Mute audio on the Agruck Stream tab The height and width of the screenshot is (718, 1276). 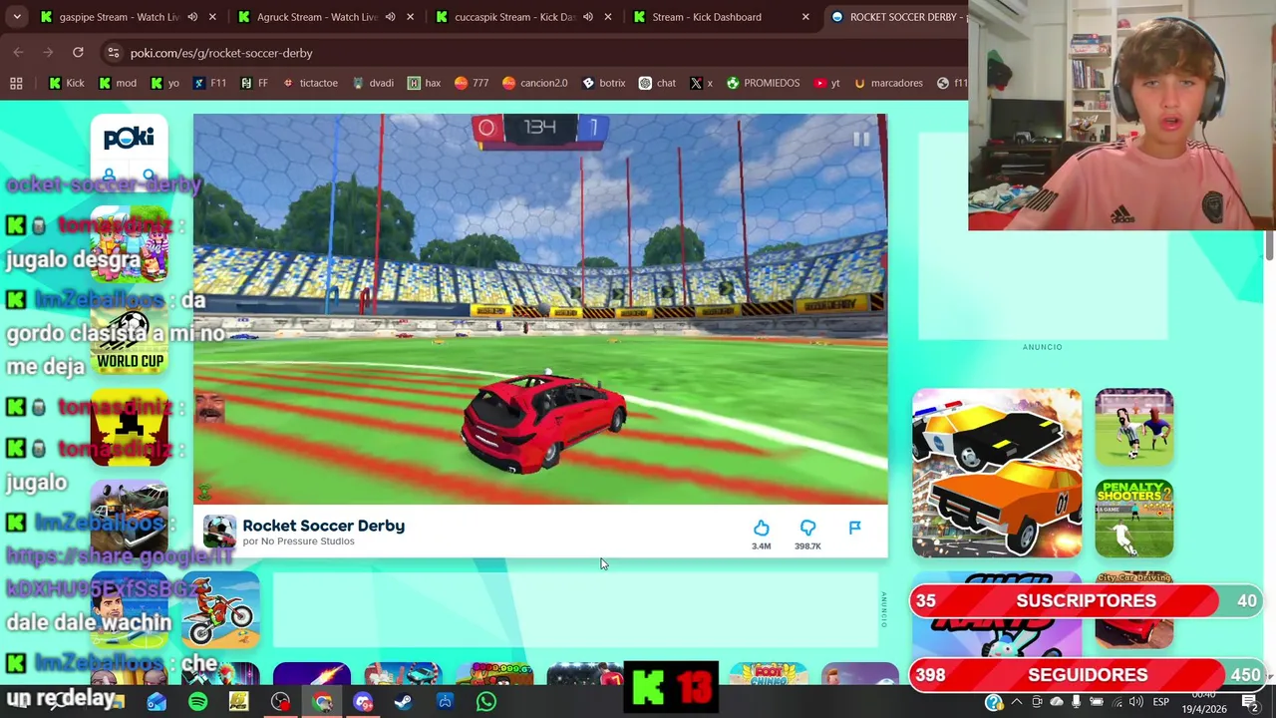pyautogui.click(x=390, y=17)
